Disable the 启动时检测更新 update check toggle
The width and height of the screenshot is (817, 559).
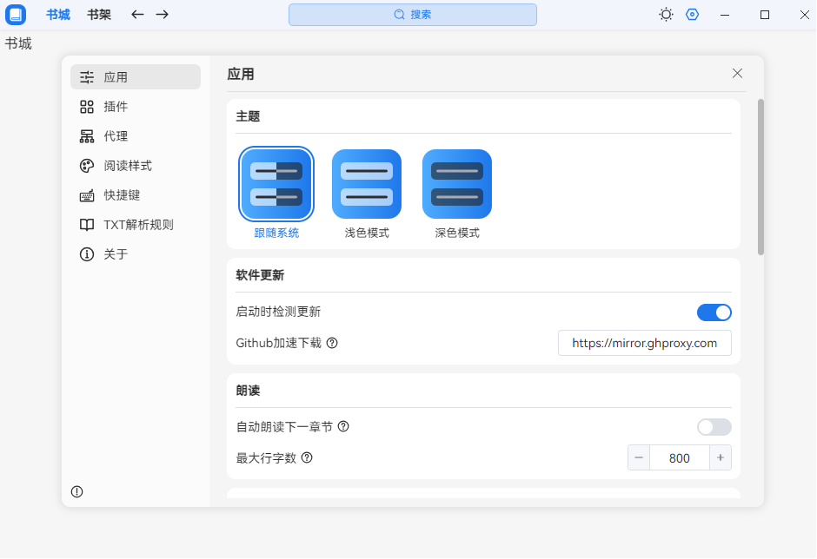tap(714, 312)
